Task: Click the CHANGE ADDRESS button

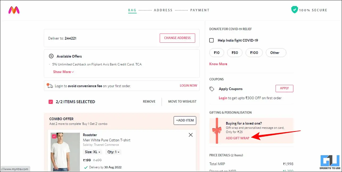Action: (x=177, y=38)
